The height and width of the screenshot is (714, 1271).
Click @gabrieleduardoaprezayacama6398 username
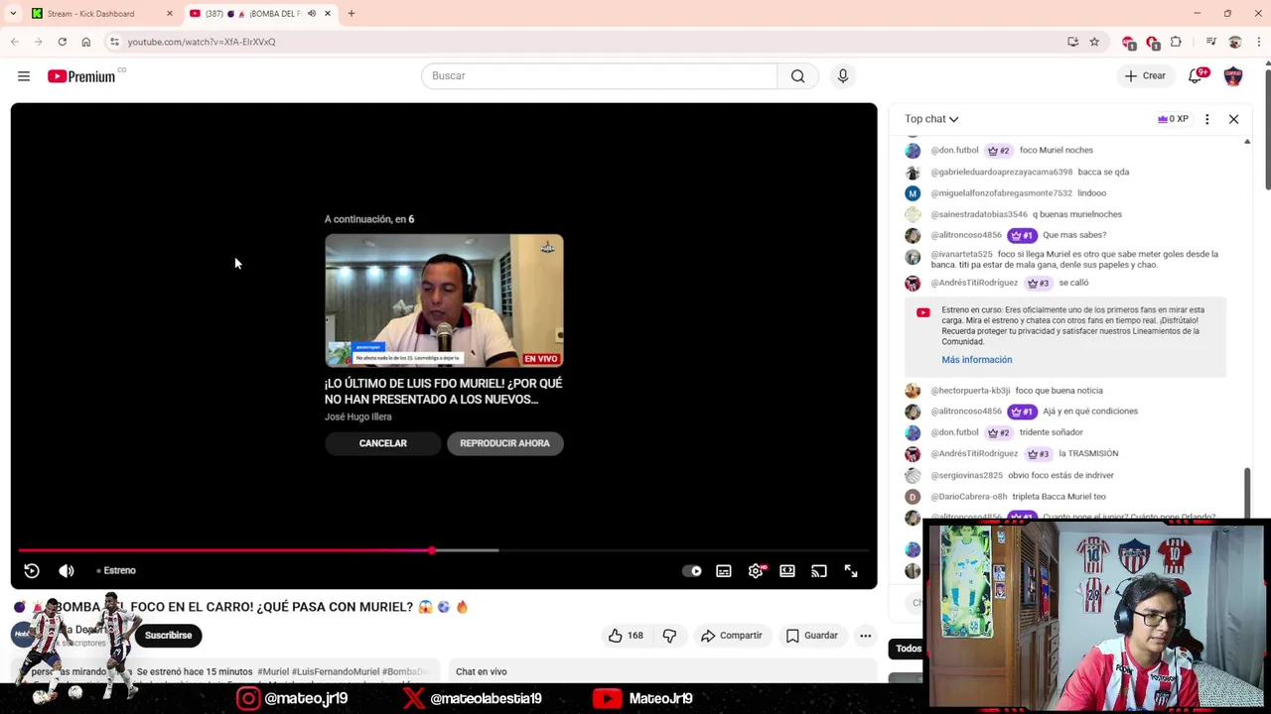click(x=1002, y=172)
